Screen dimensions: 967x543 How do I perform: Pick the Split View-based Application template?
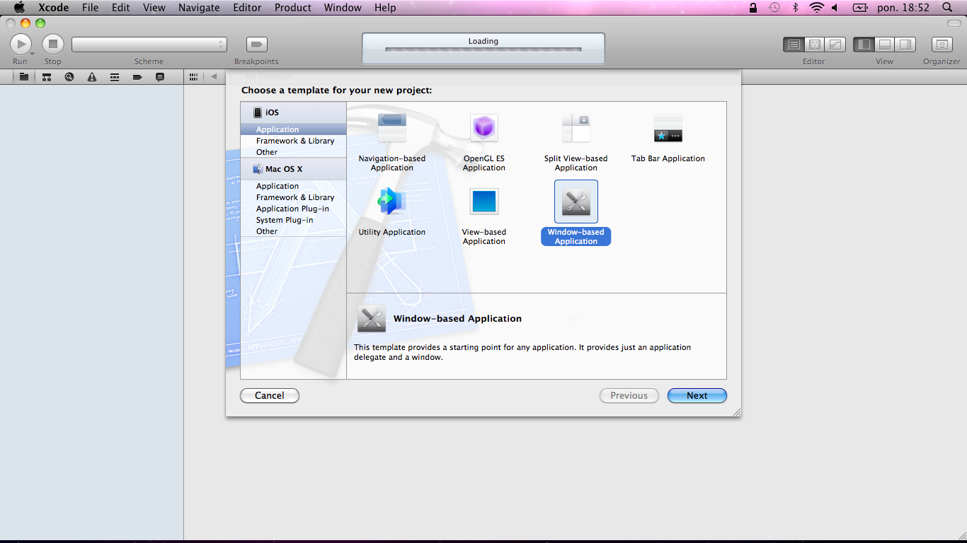576,129
